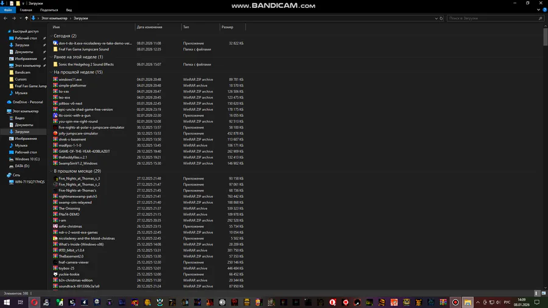This screenshot has height=308, width=548.
Task: Select the The-Onioning archive row
Action: coord(148,208)
